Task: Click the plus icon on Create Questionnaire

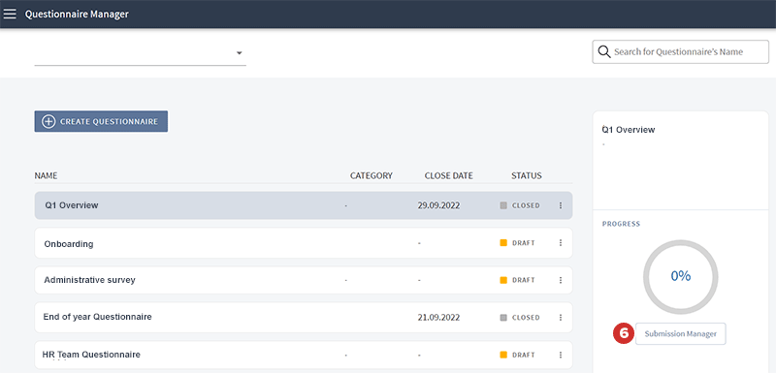Action: point(48,121)
